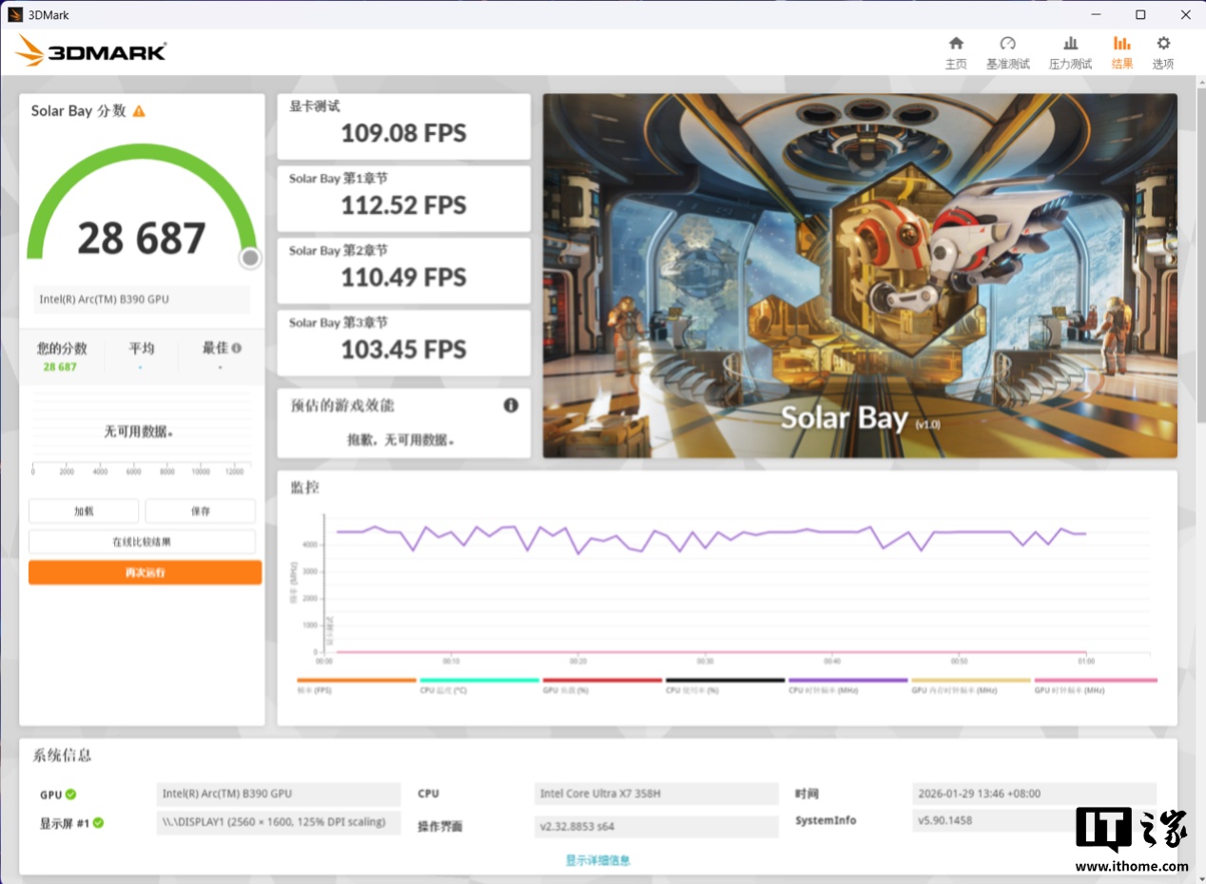The height and width of the screenshot is (884, 1206).
Task: Click the 110.49 FPS chapter 2 value
Action: point(403,278)
